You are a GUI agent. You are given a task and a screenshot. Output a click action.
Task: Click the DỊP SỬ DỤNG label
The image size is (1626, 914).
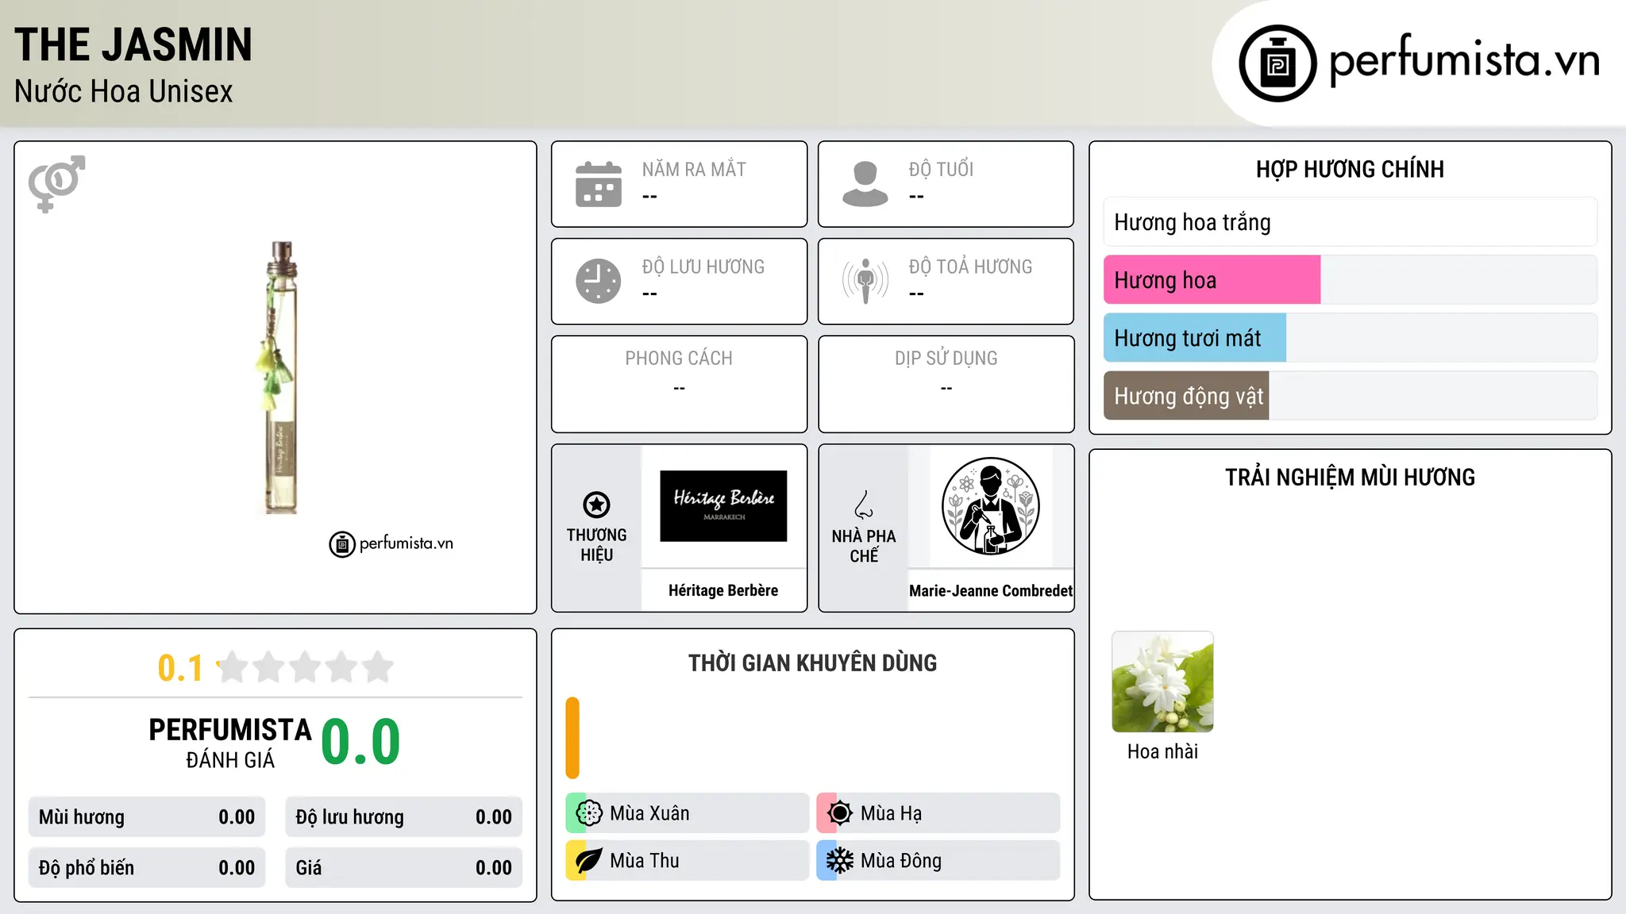click(x=946, y=358)
